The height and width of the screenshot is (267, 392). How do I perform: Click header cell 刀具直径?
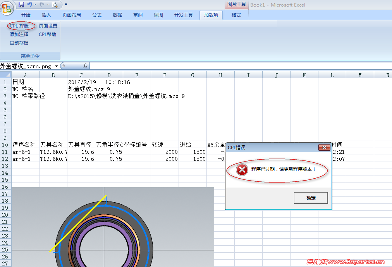(81, 145)
